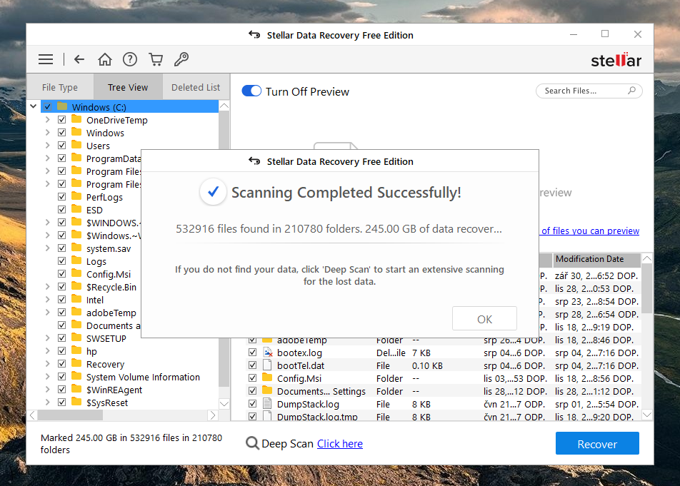
Task: Uncheck the DumpStack.log file checkbox
Action: (252, 404)
